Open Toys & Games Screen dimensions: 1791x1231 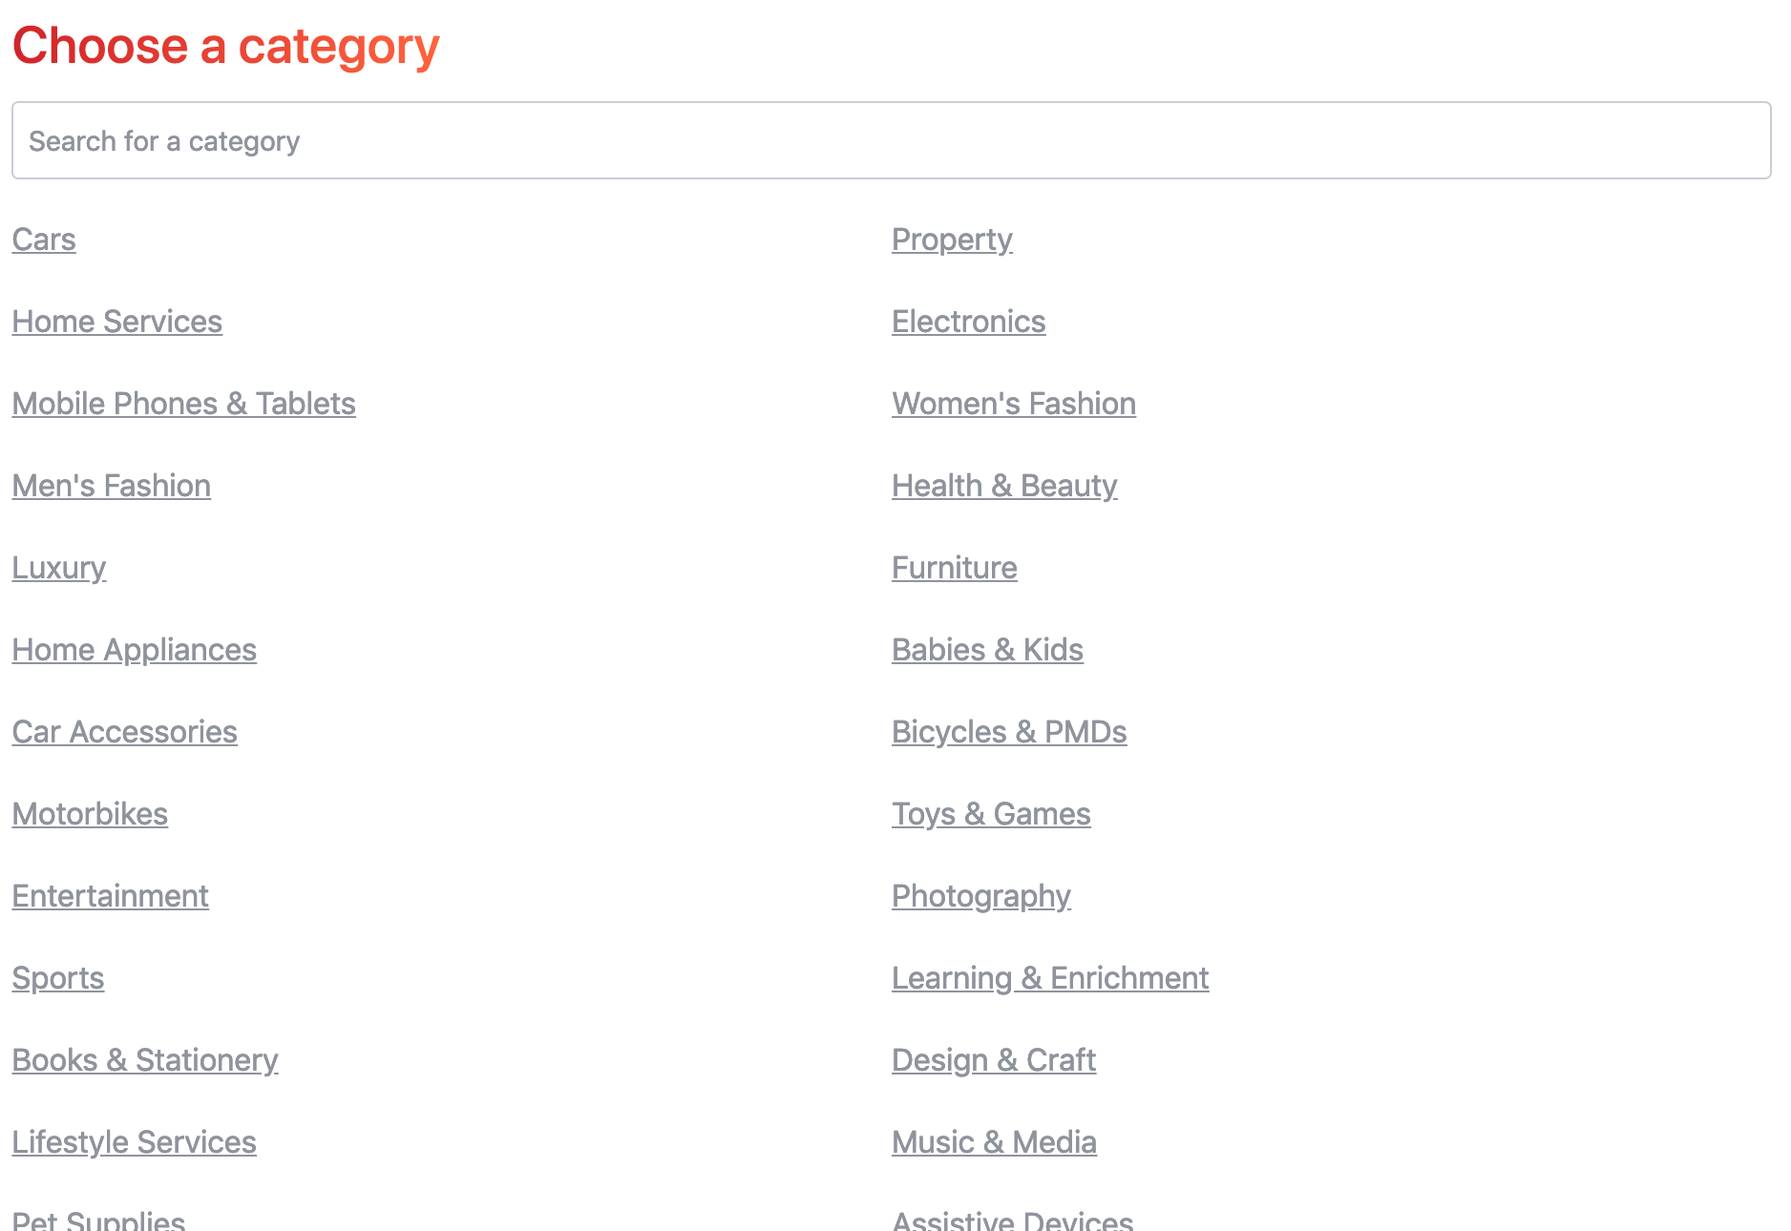[991, 815]
